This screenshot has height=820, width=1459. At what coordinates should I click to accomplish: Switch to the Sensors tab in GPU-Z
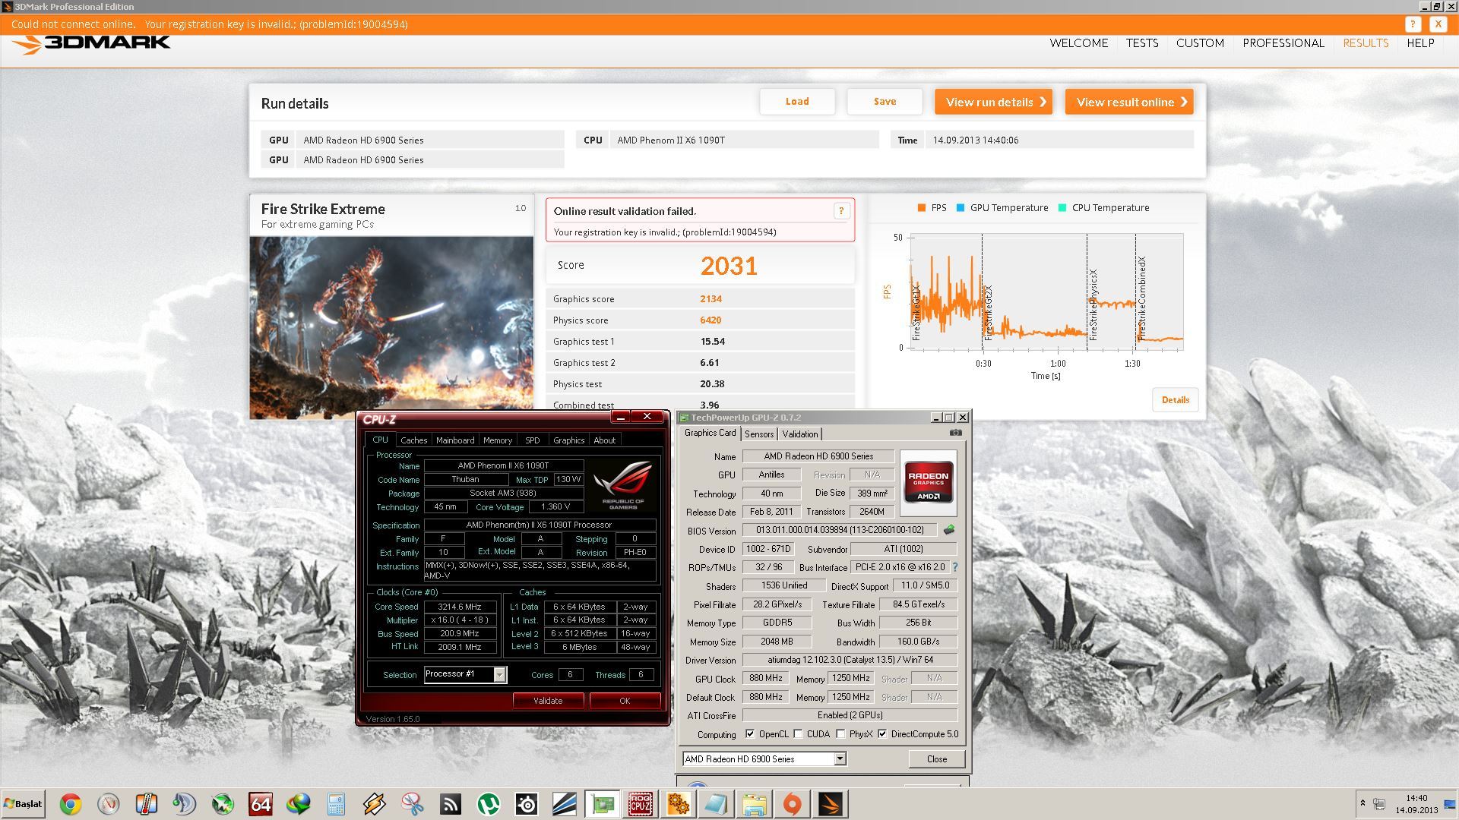click(758, 434)
